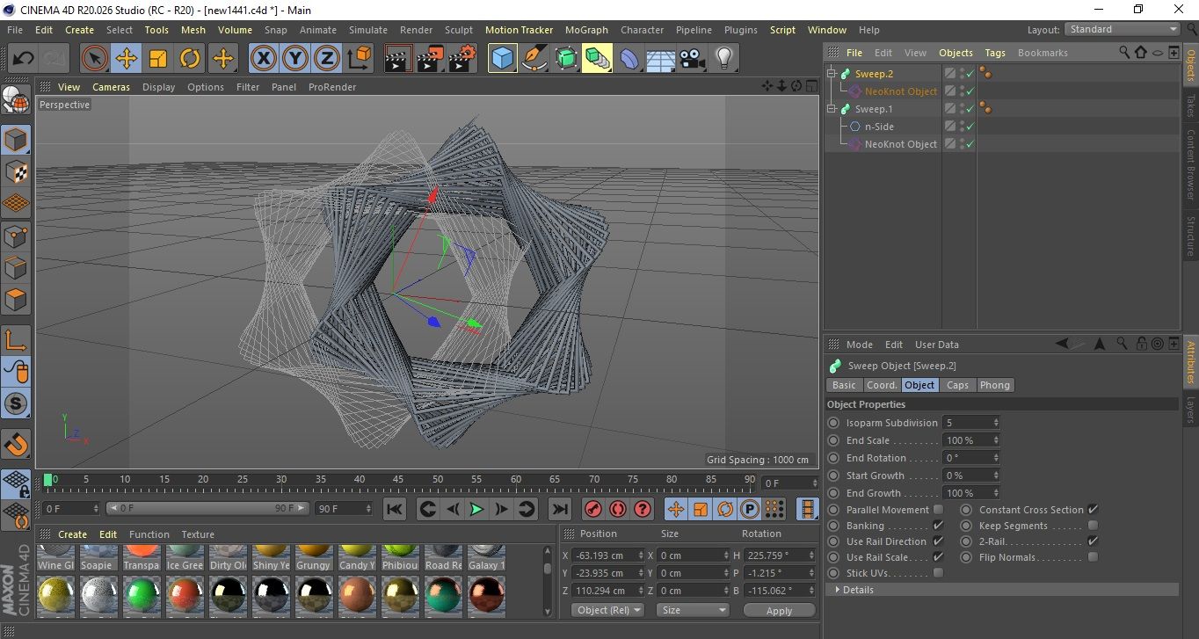Select the n-Side object in tree
Viewport: 1199px width, 639px height.
[878, 127]
